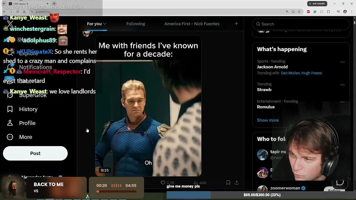Click the zoom magnifier in address bar
The image size is (356, 200).
[287, 12]
